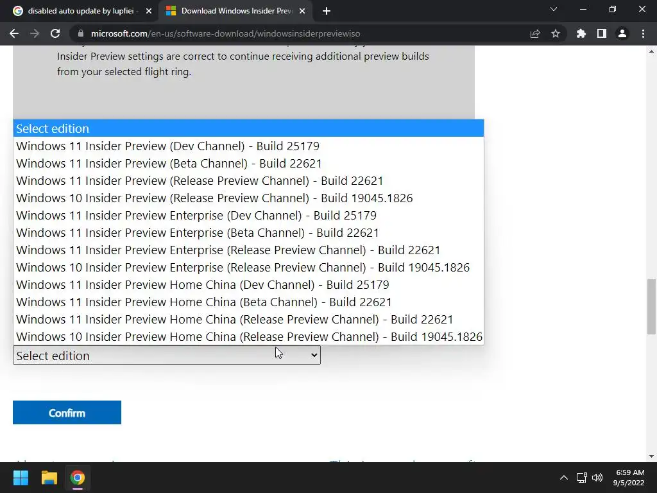
Task: Open Chrome profile avatar
Action: (x=622, y=33)
